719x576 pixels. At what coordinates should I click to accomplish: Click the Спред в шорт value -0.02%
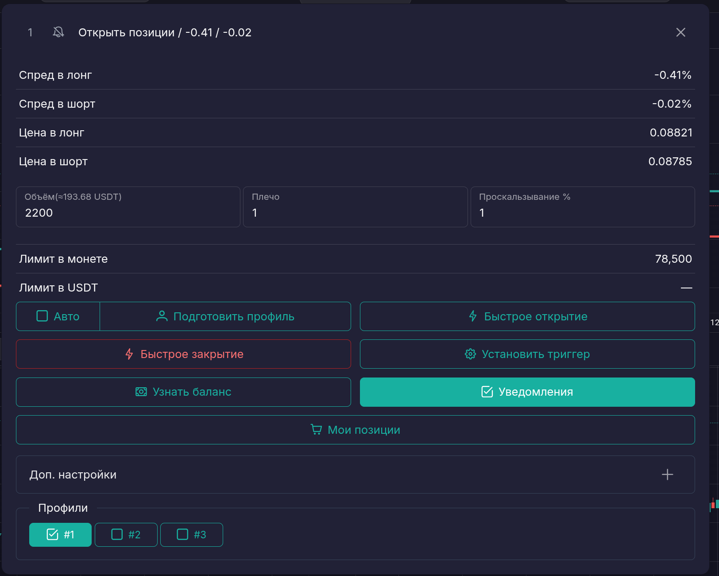click(x=672, y=104)
